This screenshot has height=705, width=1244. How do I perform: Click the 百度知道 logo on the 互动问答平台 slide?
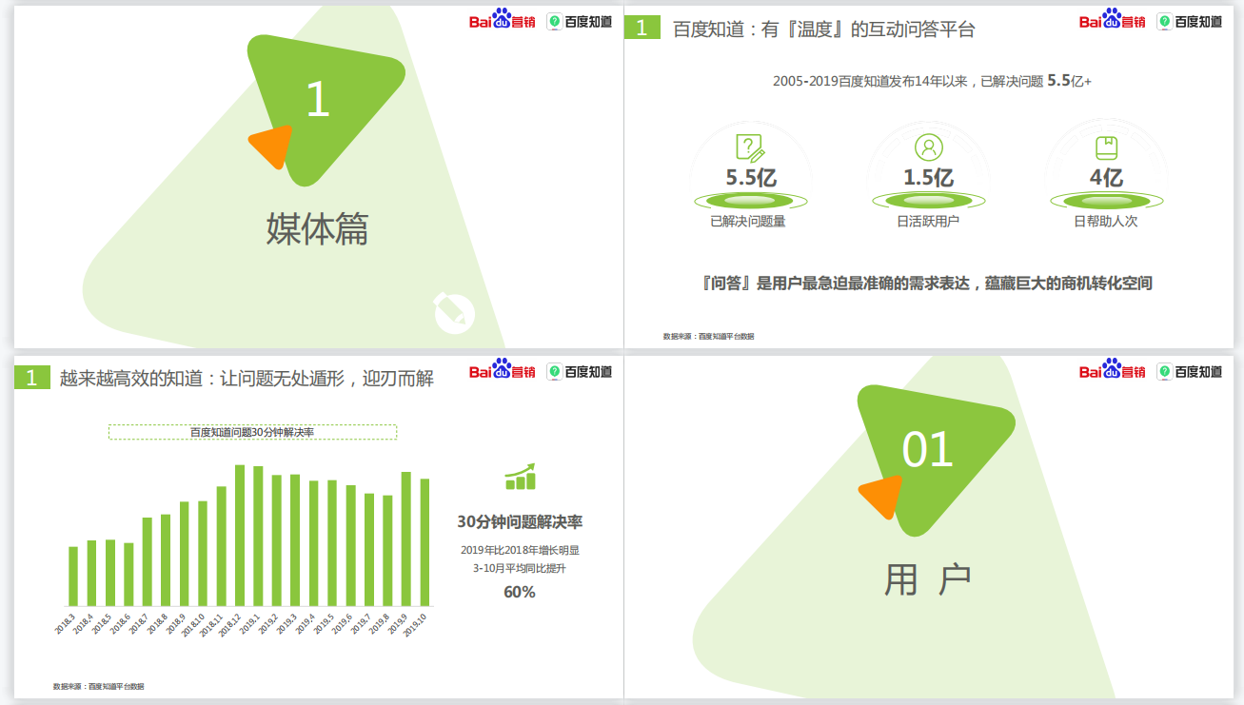(1190, 21)
